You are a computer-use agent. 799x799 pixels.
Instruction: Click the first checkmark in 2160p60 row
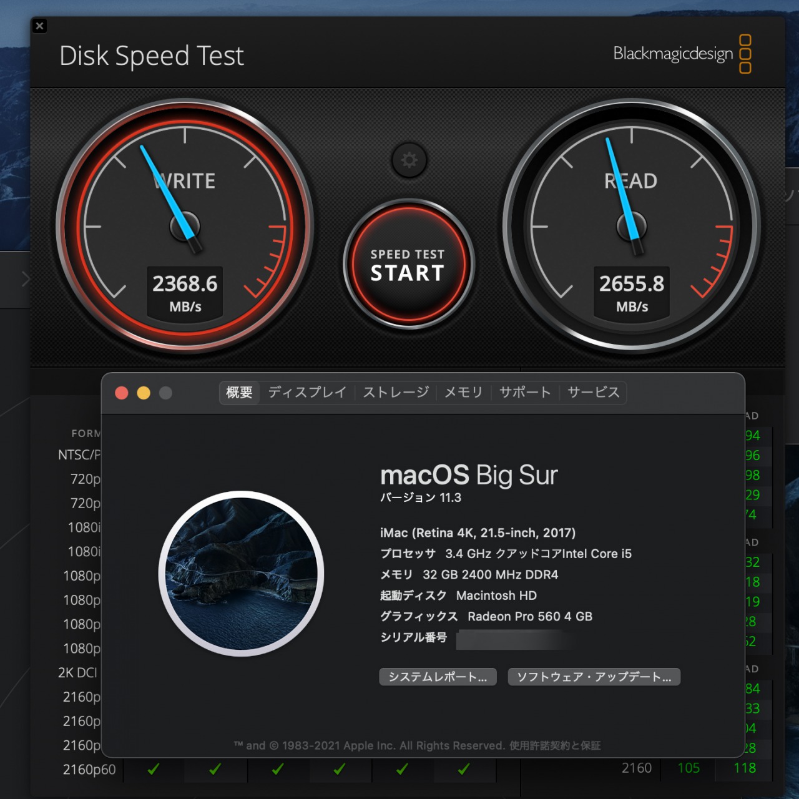point(154,769)
